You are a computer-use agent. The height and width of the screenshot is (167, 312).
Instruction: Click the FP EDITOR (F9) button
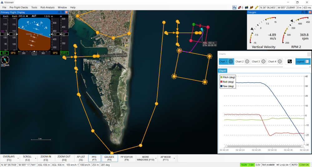point(127,158)
